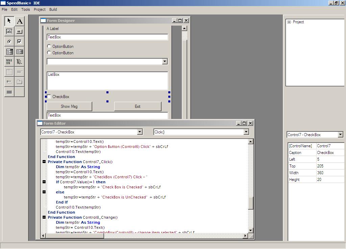346x249 pixels.
Task: Click the Form Editor scroll-left arrow
Action: click(x=43, y=236)
